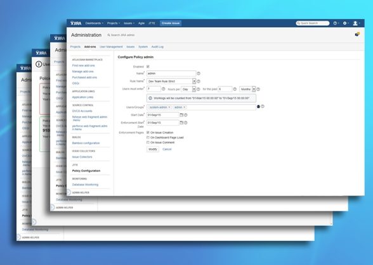This screenshot has width=373, height=265.
Task: Open the hours per Day dropdown
Action: click(188, 89)
